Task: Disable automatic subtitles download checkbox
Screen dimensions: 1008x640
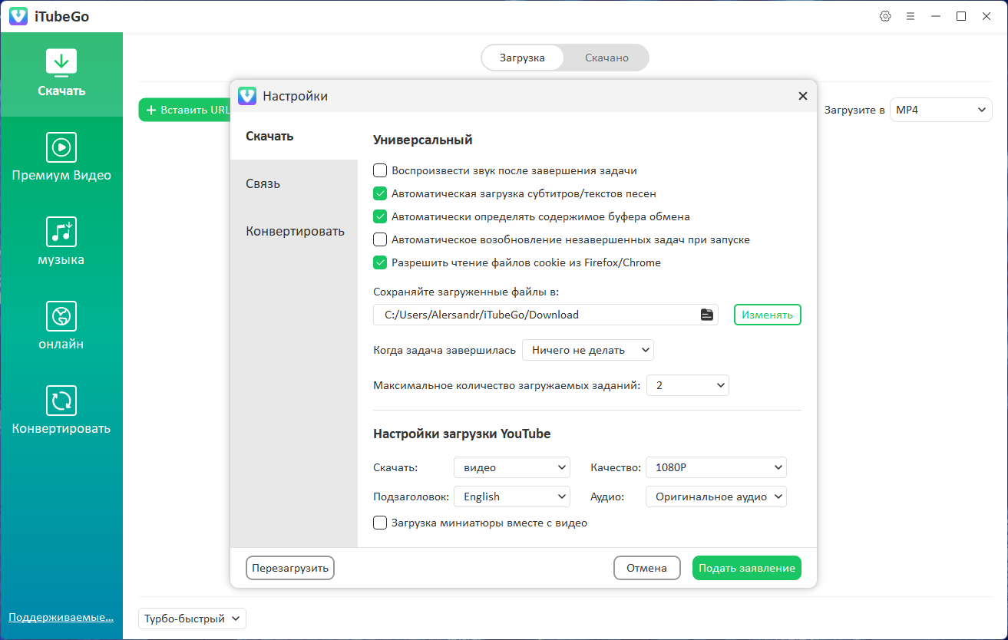Action: pos(380,194)
